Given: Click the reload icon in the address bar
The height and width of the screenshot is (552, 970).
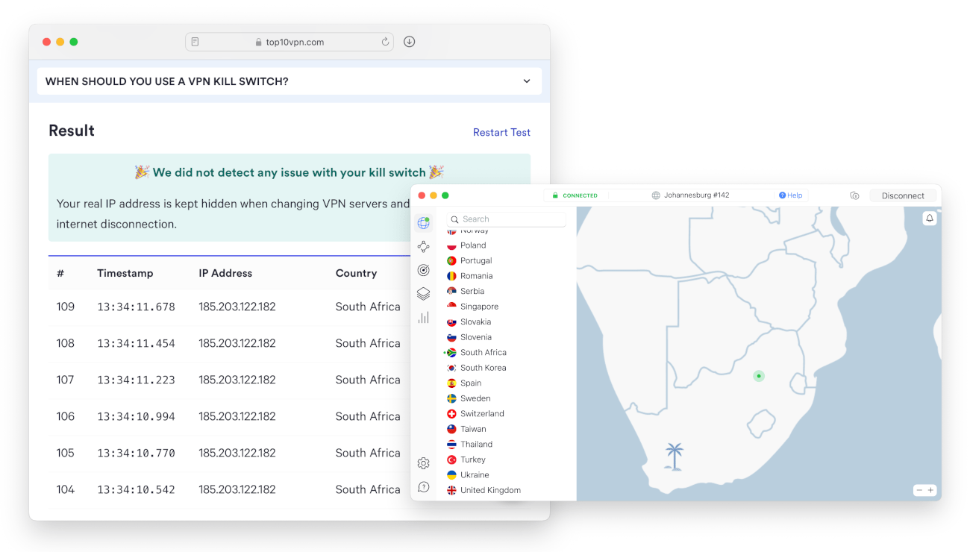Looking at the screenshot, I should 385,41.
